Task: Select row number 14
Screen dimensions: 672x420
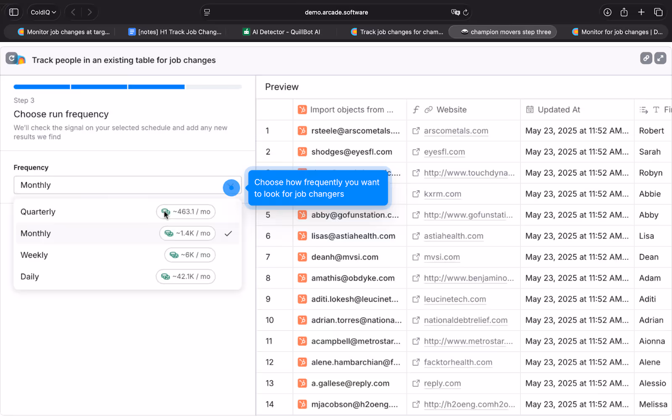Action: (270, 404)
